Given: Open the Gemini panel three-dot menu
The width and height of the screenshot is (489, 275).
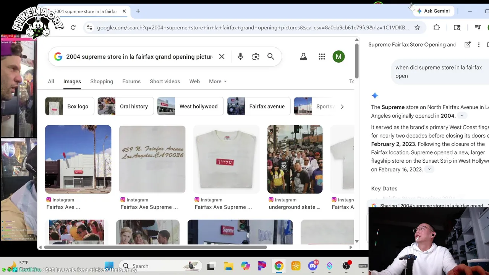Looking at the screenshot, I should [x=479, y=45].
